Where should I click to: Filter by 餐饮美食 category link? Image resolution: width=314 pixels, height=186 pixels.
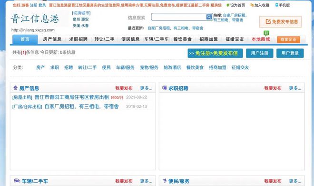pos(195,67)
